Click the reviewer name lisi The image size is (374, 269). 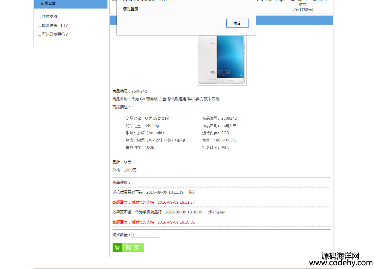tap(191, 192)
